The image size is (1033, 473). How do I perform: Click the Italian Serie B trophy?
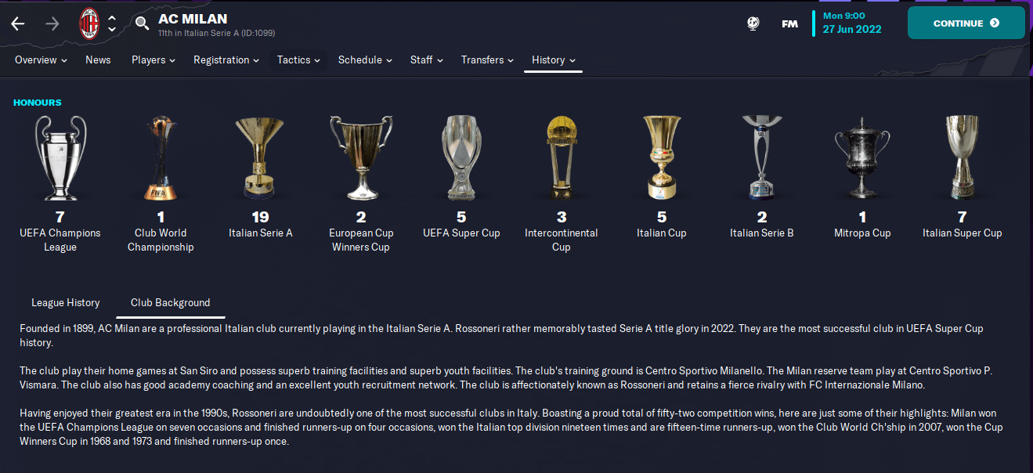pyautogui.click(x=762, y=157)
